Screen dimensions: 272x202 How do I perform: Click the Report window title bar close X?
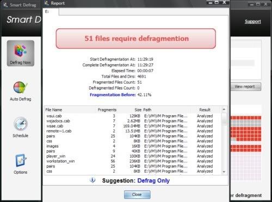coord(224,2)
